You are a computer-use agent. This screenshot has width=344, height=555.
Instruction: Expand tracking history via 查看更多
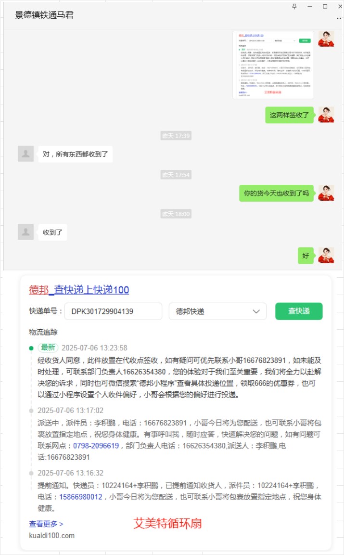coord(46,524)
